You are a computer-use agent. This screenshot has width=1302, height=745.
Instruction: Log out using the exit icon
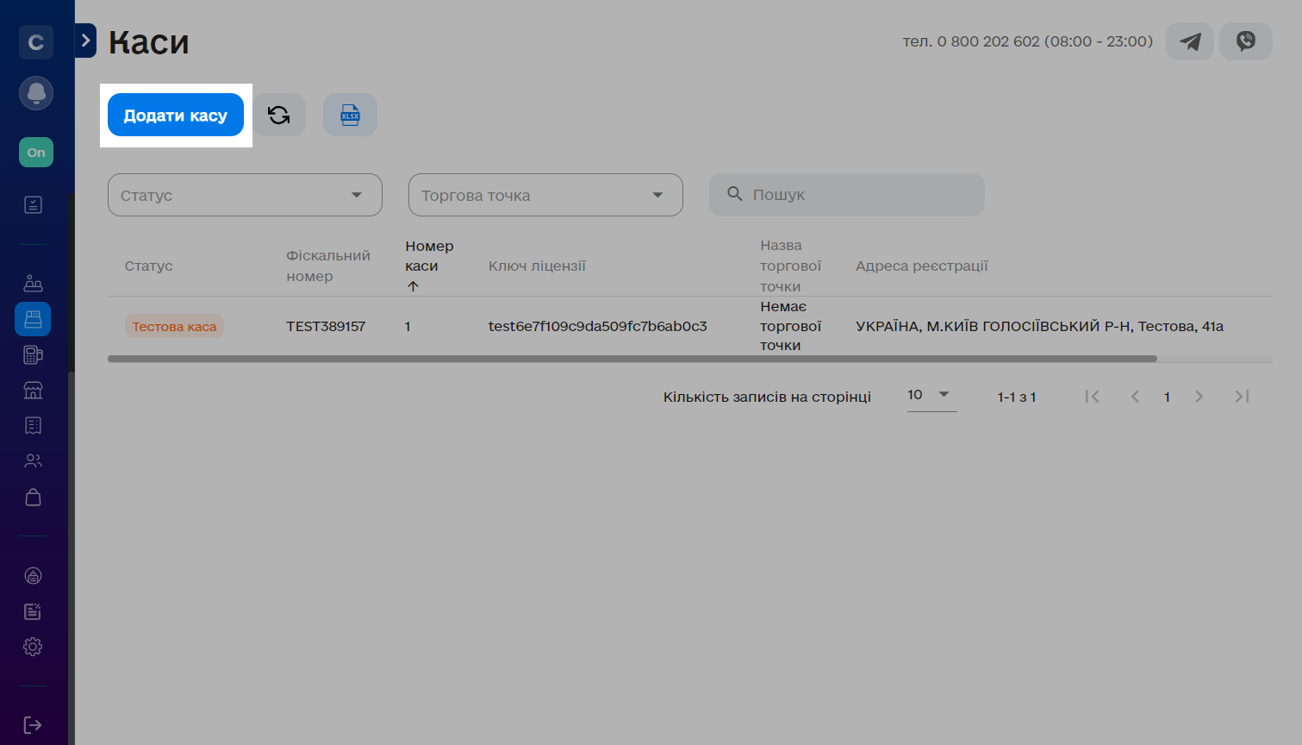(33, 724)
